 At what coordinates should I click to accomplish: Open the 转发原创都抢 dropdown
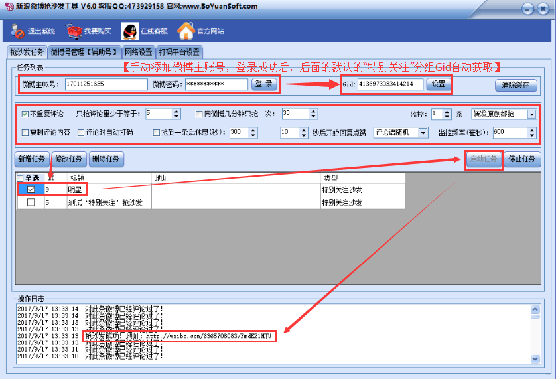[531, 114]
